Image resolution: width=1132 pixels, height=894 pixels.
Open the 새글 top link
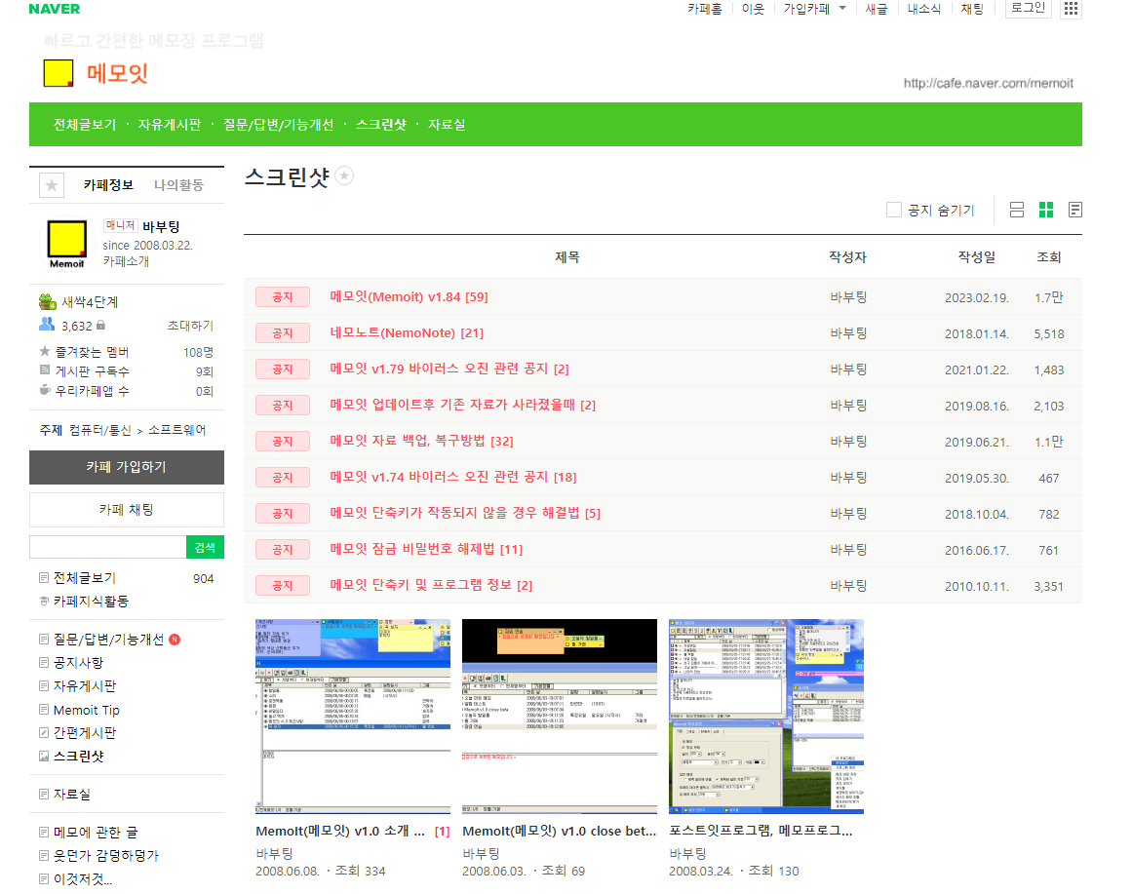[x=877, y=9]
